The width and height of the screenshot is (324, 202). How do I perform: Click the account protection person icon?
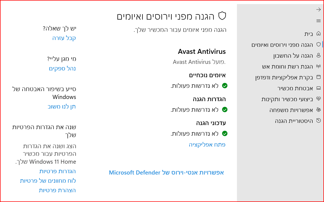point(319,56)
